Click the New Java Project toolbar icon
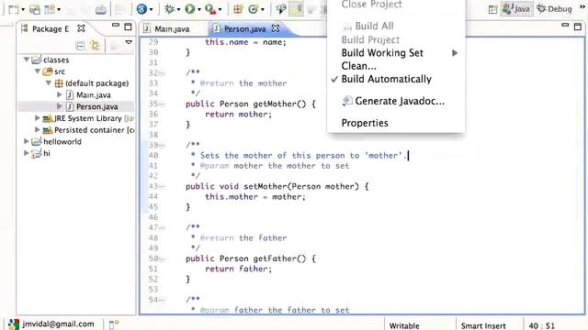The height and width of the screenshot is (330, 588). (50, 9)
